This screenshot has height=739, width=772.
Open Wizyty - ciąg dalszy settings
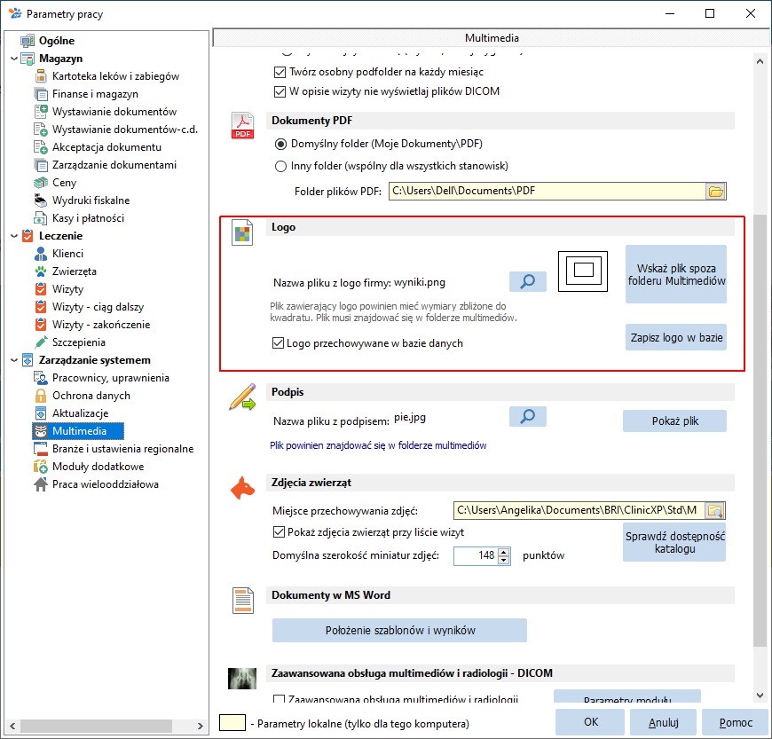(98, 307)
